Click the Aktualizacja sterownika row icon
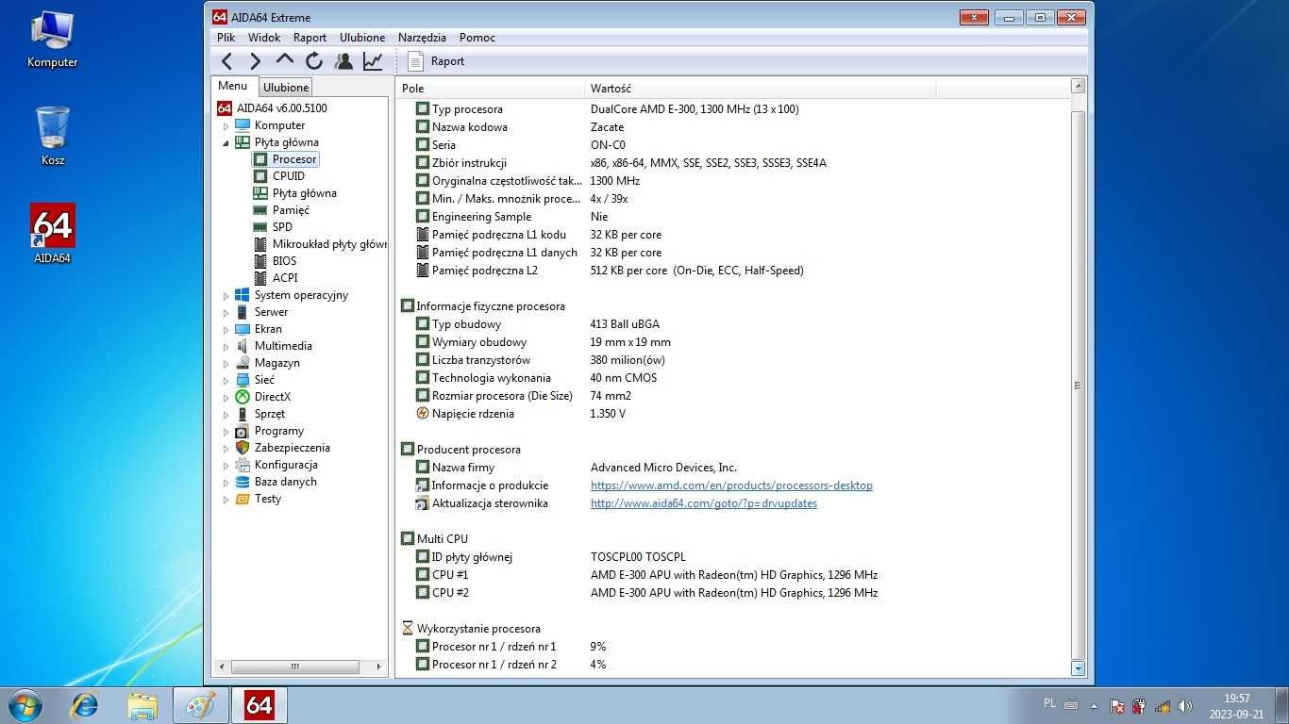This screenshot has height=724, width=1289. point(423,503)
